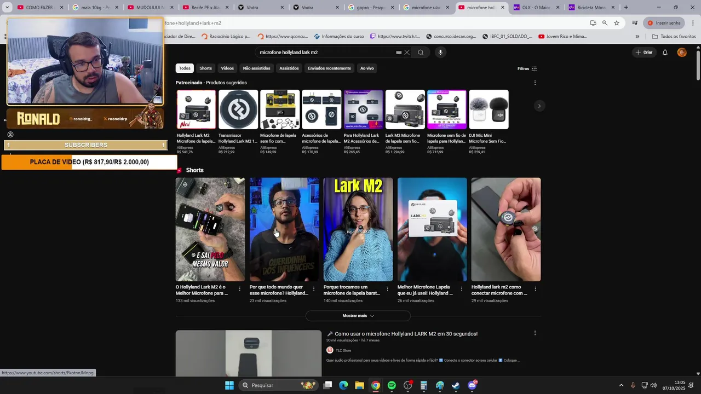Select the 'Todos' filter chip
The width and height of the screenshot is (701, 394).
(x=185, y=68)
